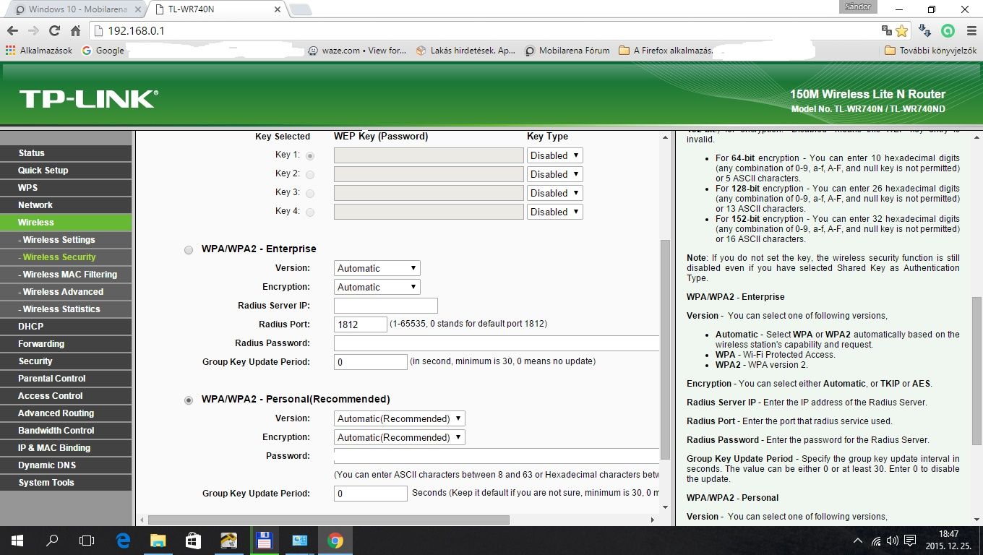Bookmark this page with the star icon
Viewport: 983px width, 555px height.
[x=901, y=31]
